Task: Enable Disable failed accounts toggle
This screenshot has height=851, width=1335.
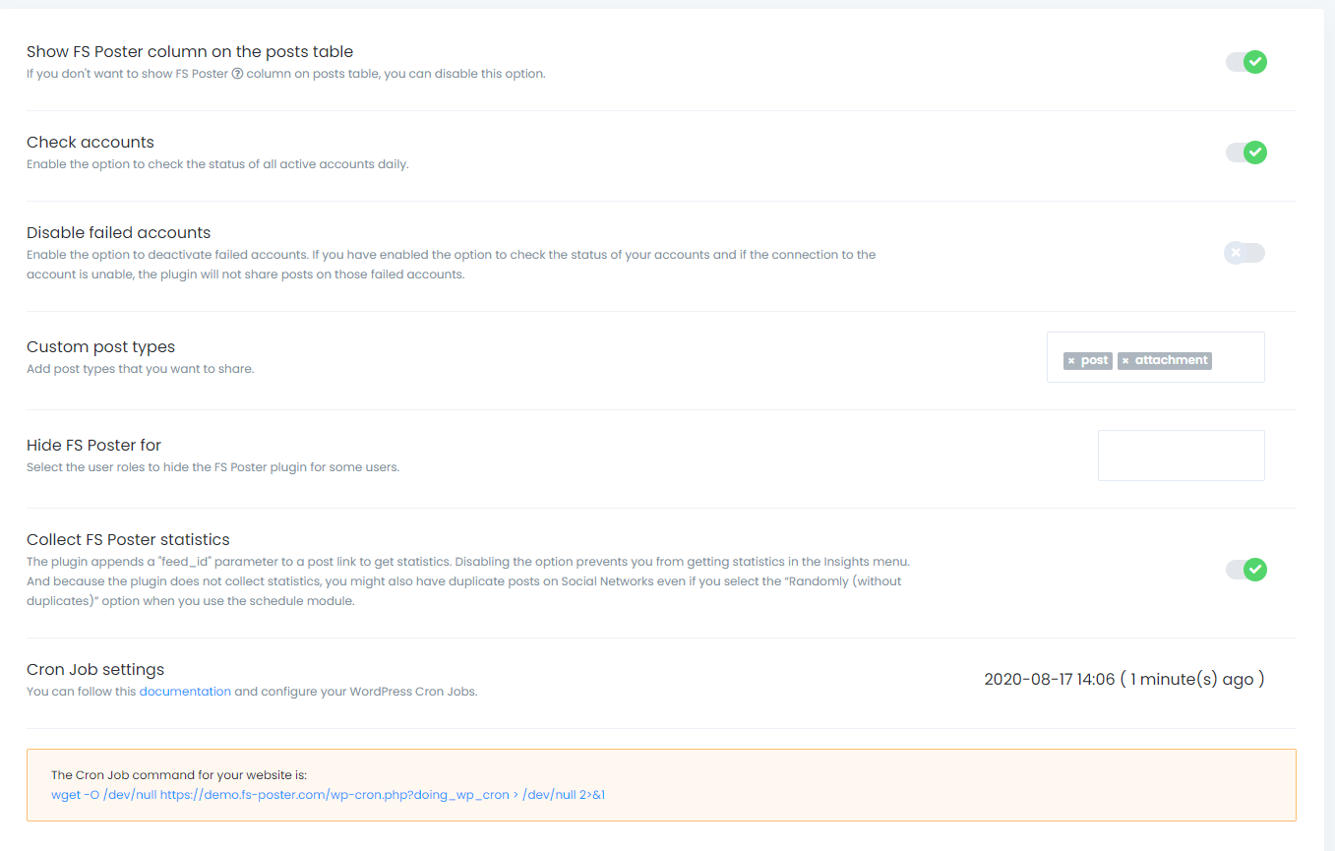Action: click(1244, 253)
